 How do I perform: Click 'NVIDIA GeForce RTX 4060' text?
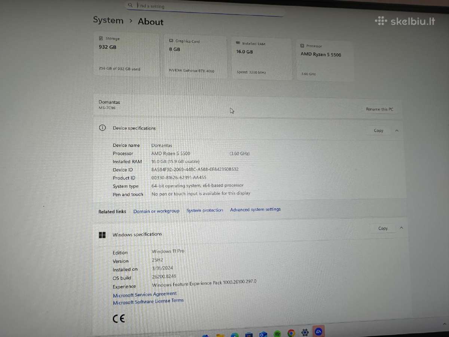coord(192,70)
